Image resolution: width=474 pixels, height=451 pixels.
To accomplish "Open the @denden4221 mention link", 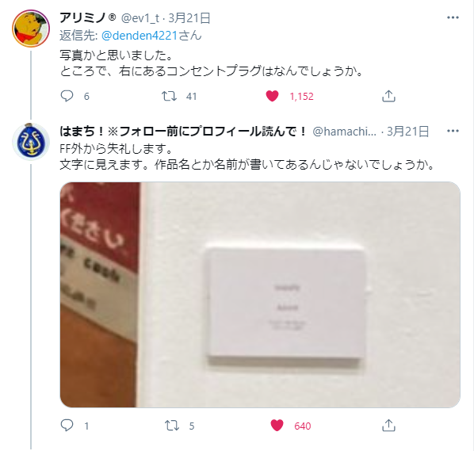I will coord(139,36).
